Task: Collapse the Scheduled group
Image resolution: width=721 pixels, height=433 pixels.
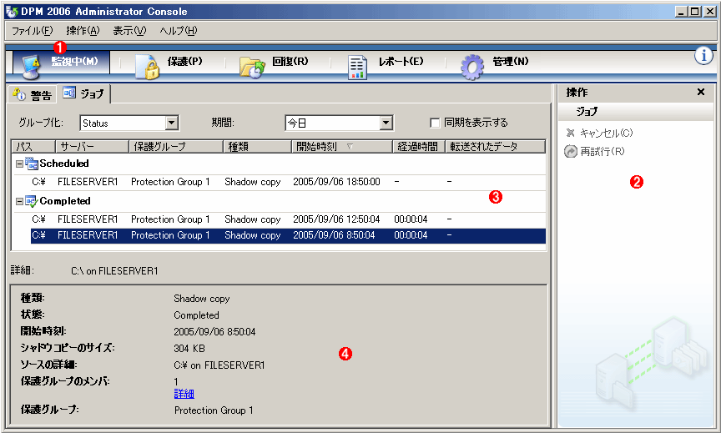Action: point(19,164)
